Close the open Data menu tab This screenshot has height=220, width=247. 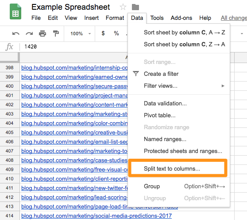pyautogui.click(x=137, y=18)
